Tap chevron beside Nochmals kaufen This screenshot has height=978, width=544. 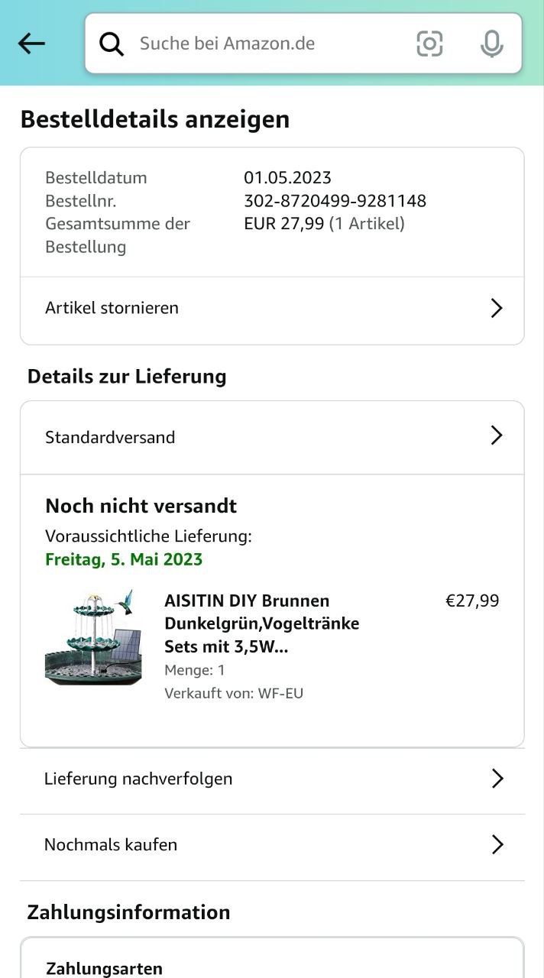click(497, 844)
